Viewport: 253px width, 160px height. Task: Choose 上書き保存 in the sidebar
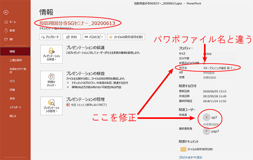[x=15, y=60]
